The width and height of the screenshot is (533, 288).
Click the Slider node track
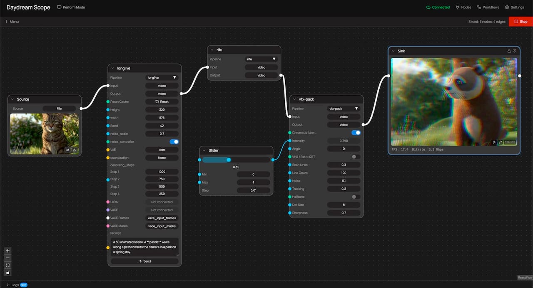point(236,160)
